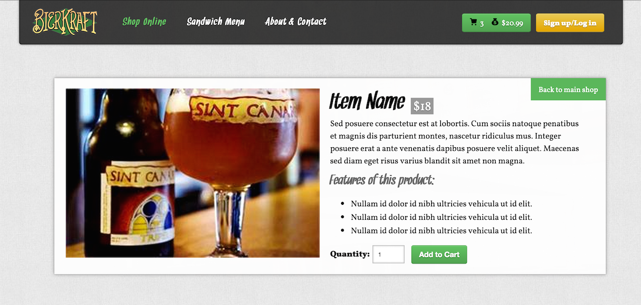Open the Sandwich Menu page

[216, 22]
